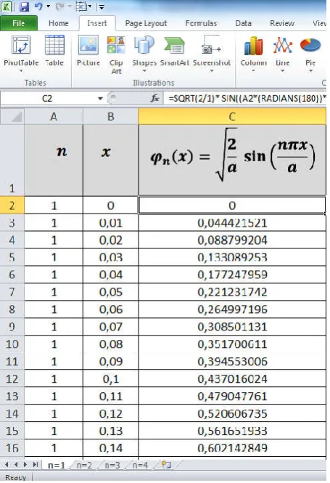Insert a Pie chart
This screenshot has width=330, height=483.
pos(310,54)
